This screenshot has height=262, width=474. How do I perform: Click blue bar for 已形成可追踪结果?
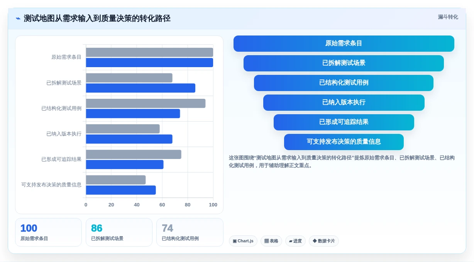tap(125, 164)
